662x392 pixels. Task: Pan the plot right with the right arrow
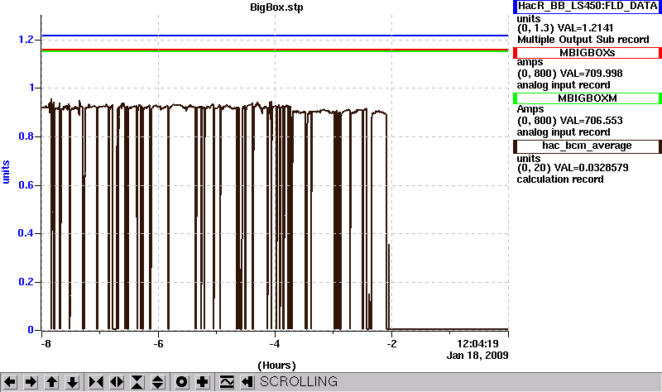(31, 382)
